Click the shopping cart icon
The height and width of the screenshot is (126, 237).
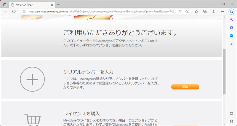point(32,120)
